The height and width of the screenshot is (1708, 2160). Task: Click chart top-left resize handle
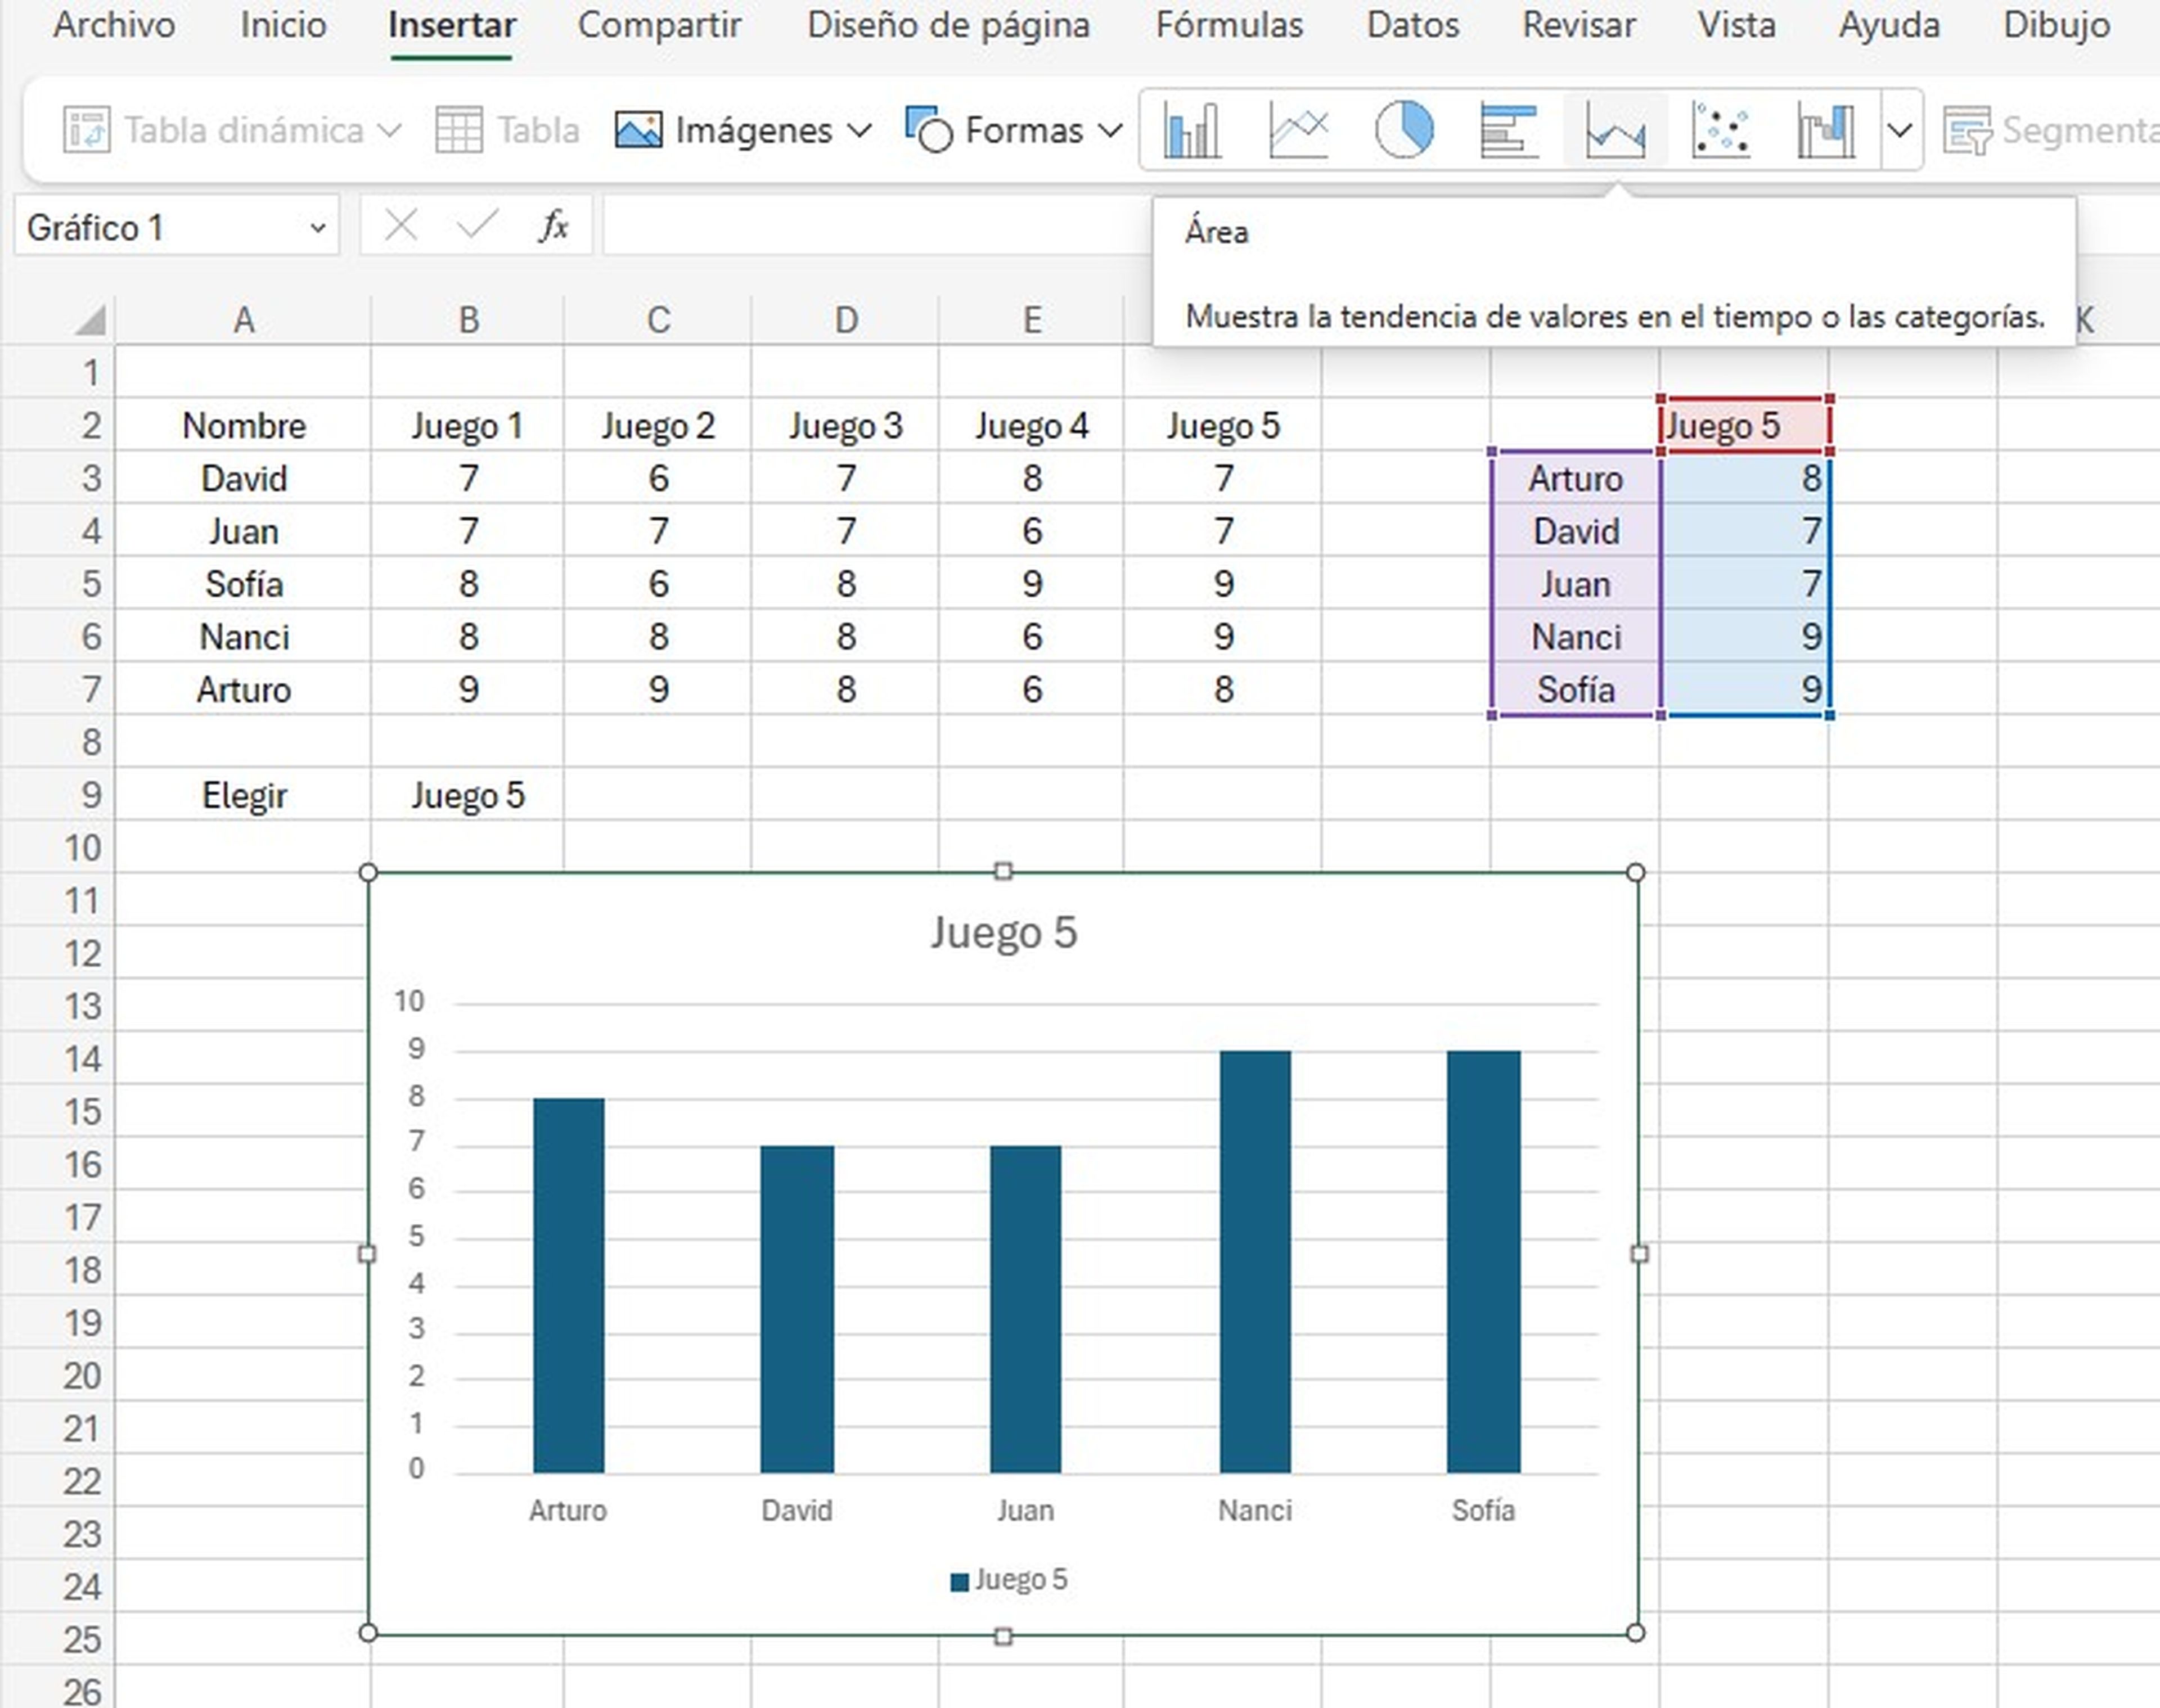point(367,873)
